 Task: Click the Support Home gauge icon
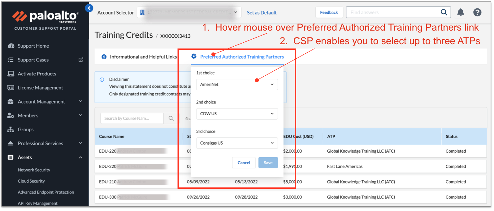coord(11,46)
